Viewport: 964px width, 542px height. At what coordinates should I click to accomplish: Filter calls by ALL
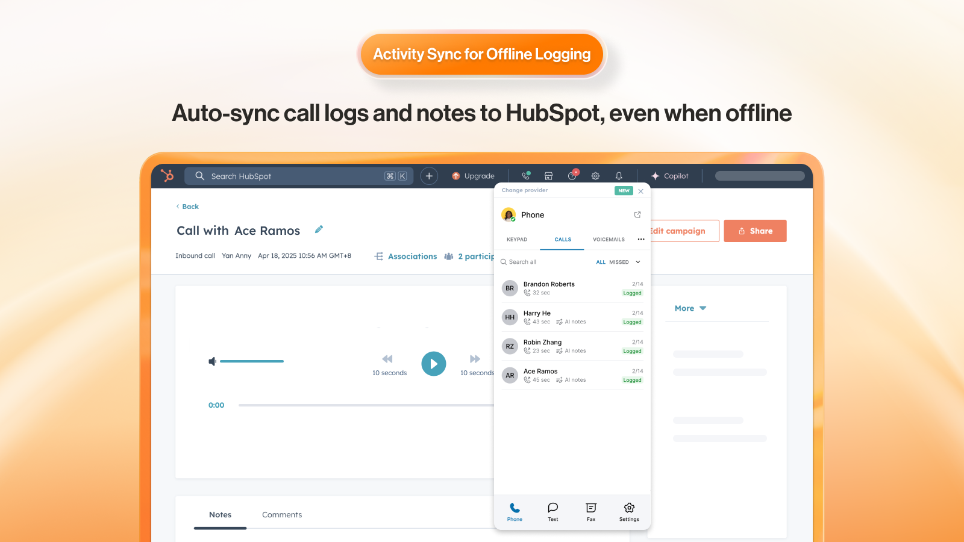[601, 263]
